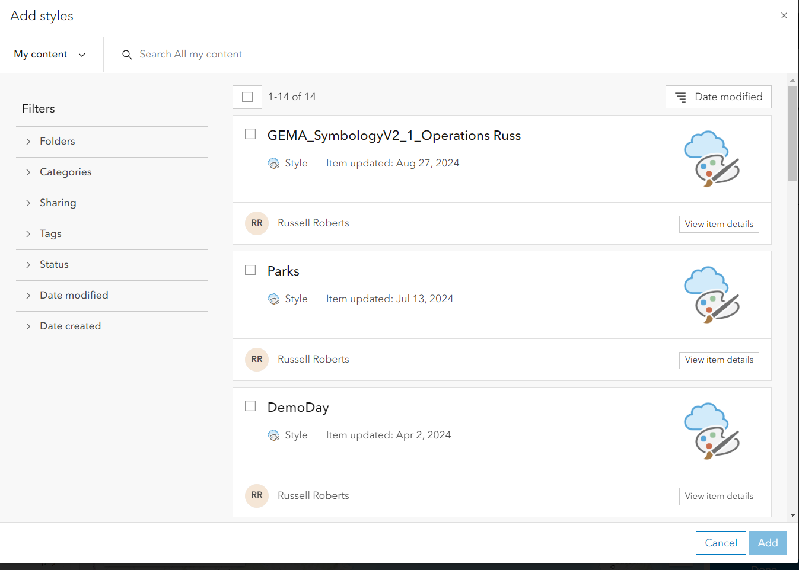
Task: Check the select-all items checkbox
Action: point(247,97)
